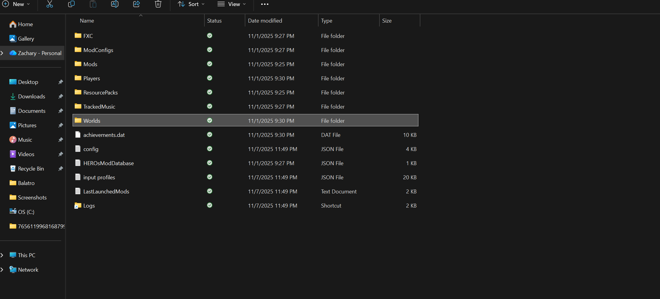Open Recycle Bin from sidebar

(31, 169)
